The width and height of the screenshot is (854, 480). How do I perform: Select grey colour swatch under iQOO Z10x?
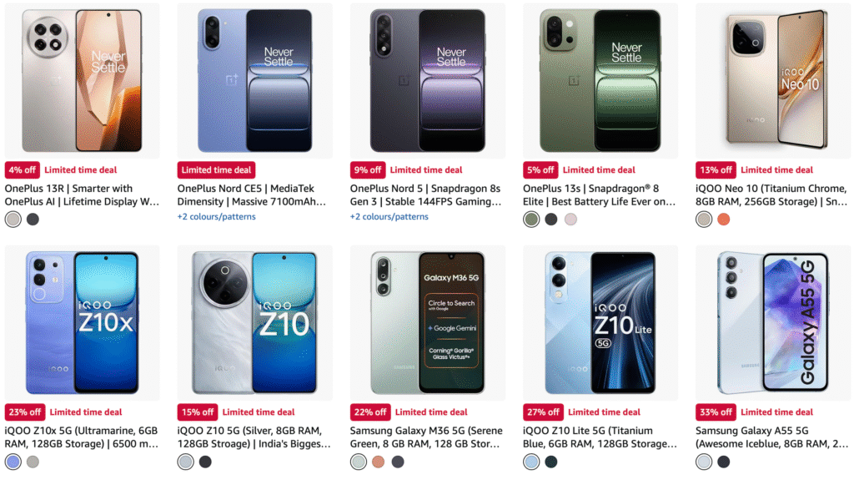33,462
